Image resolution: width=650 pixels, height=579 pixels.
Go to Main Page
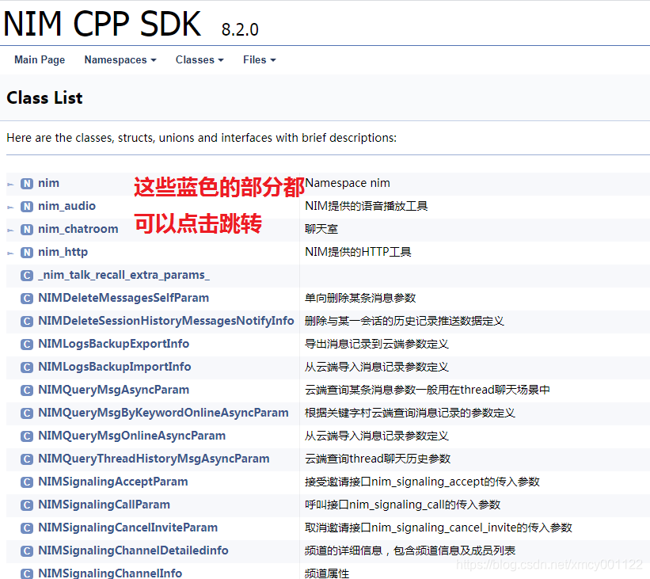point(40,60)
